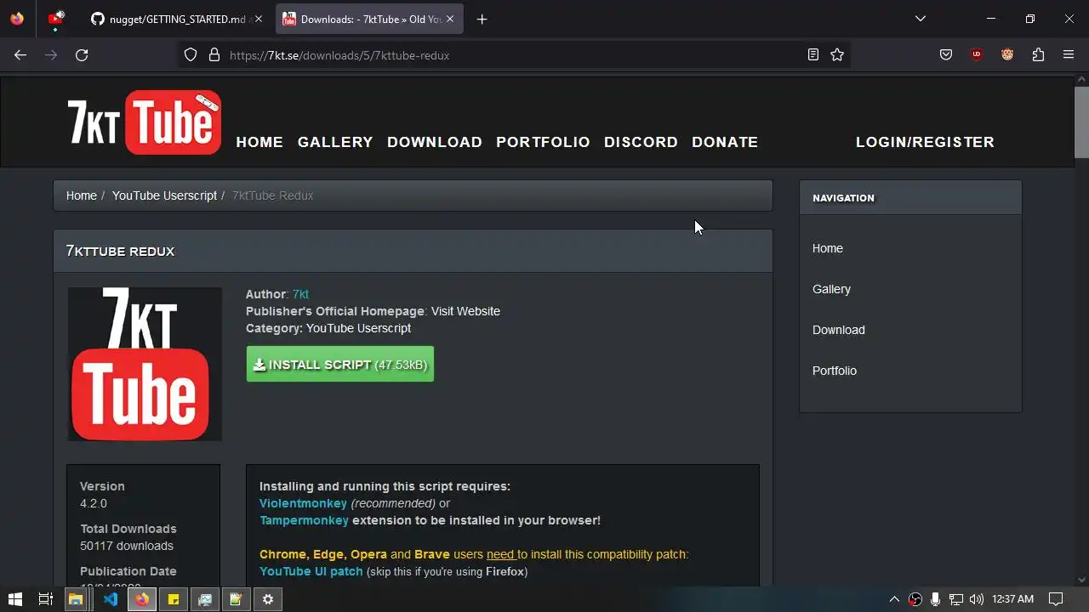Open Sticky Notes from the taskbar

[x=174, y=599]
